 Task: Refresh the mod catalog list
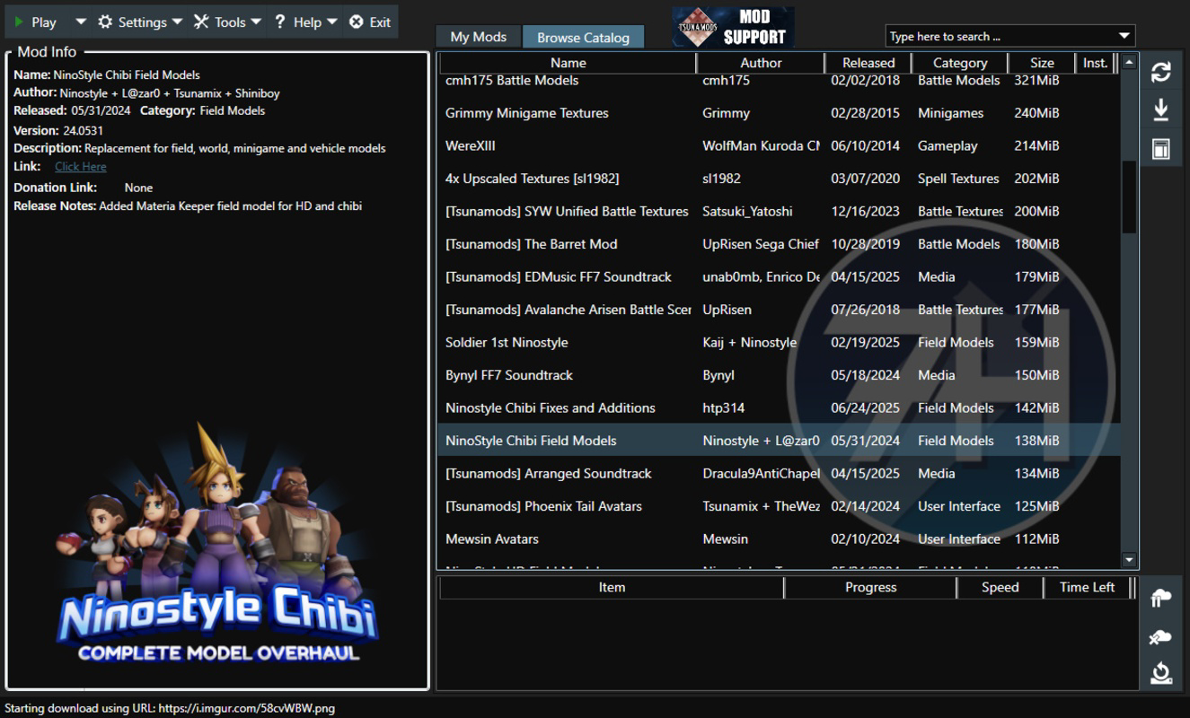coord(1160,72)
